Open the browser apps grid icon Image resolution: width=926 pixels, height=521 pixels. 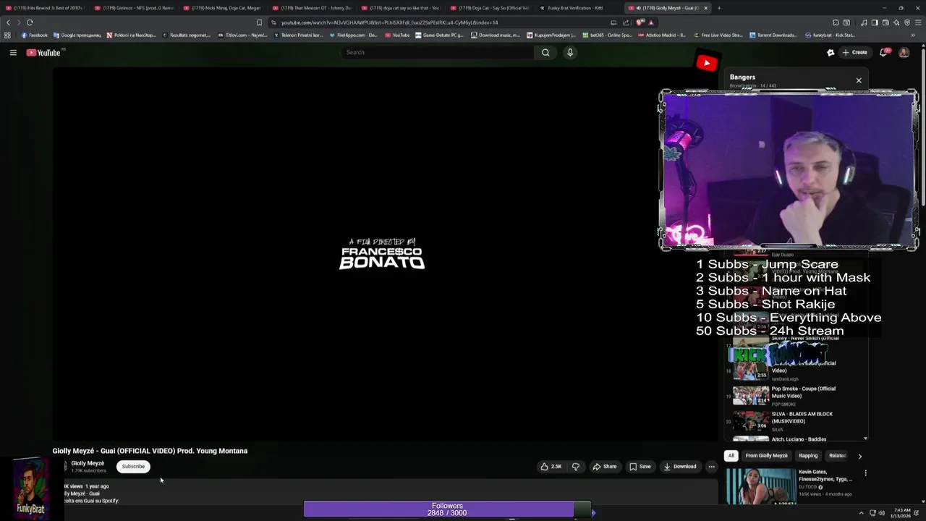[x=7, y=35]
